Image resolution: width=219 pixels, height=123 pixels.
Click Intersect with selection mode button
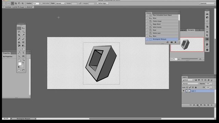pos(23,3)
